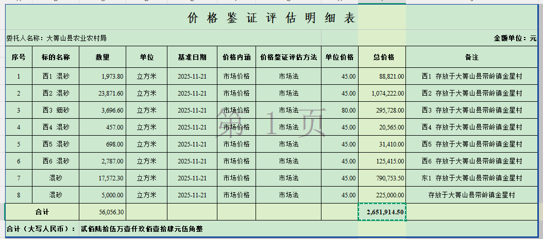Click quantity cell 1,973.80
The width and height of the screenshot is (543, 239).
click(103, 77)
